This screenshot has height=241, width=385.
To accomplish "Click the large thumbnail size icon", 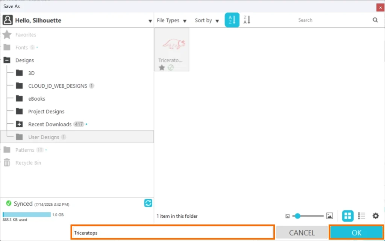I will click(x=330, y=216).
